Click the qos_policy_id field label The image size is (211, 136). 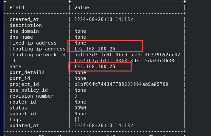pos(29,90)
